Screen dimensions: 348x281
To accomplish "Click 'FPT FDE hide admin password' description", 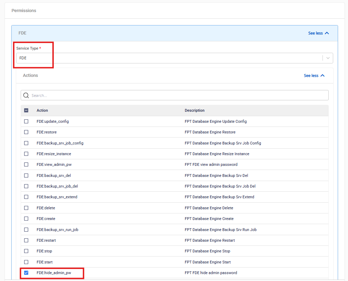I will [x=211, y=273].
